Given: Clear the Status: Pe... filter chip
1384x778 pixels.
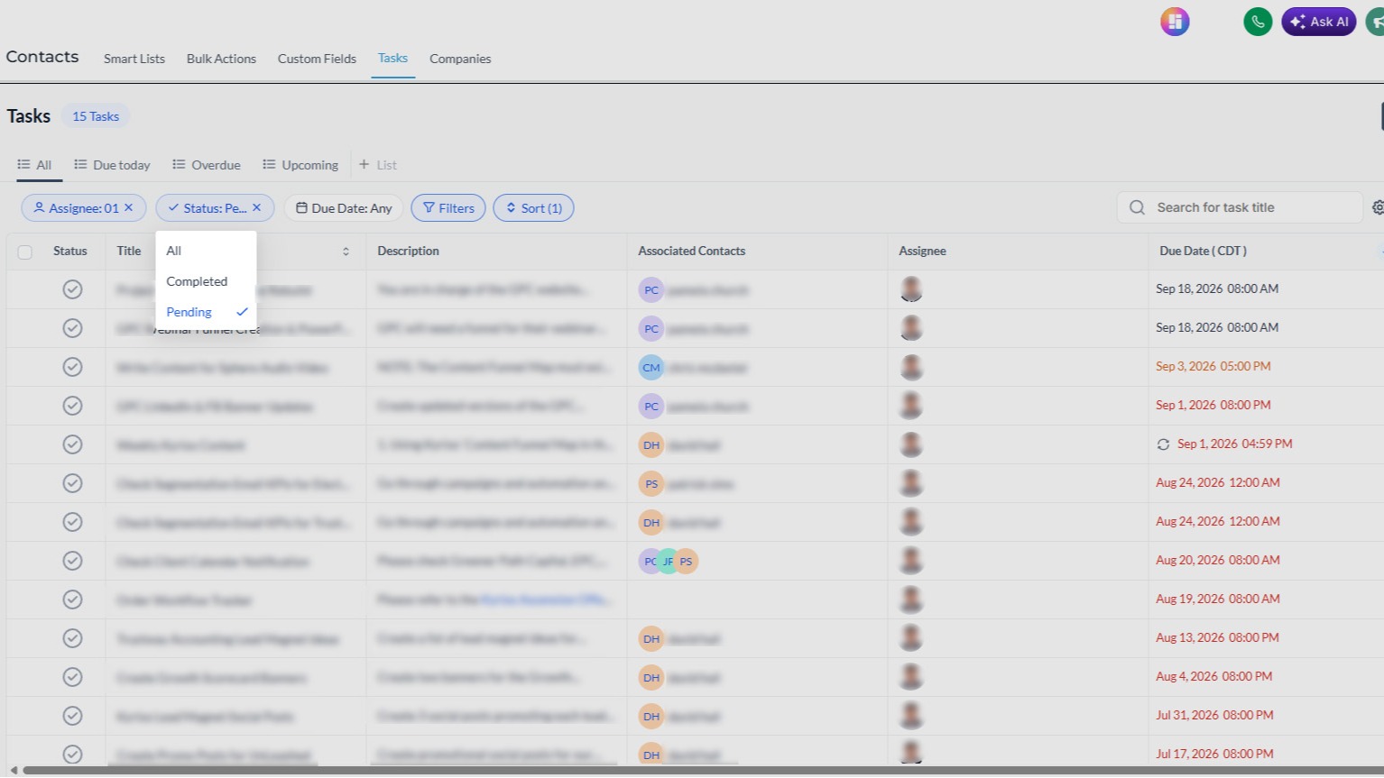Looking at the screenshot, I should tap(257, 207).
